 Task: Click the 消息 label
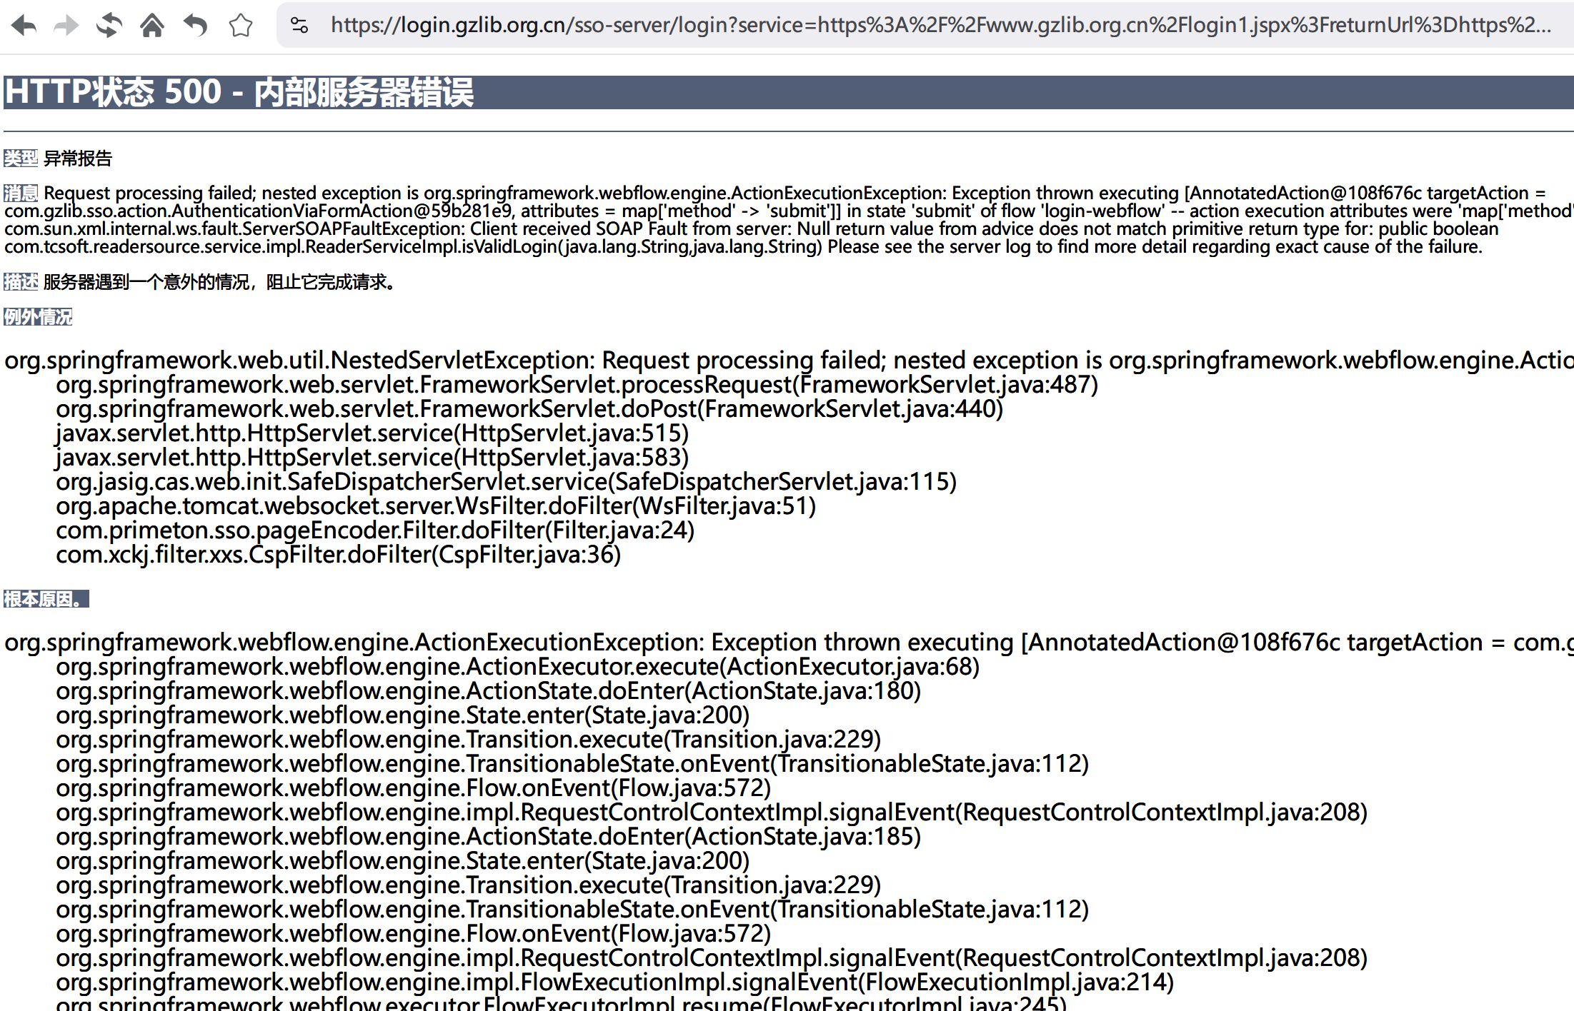click(x=20, y=193)
